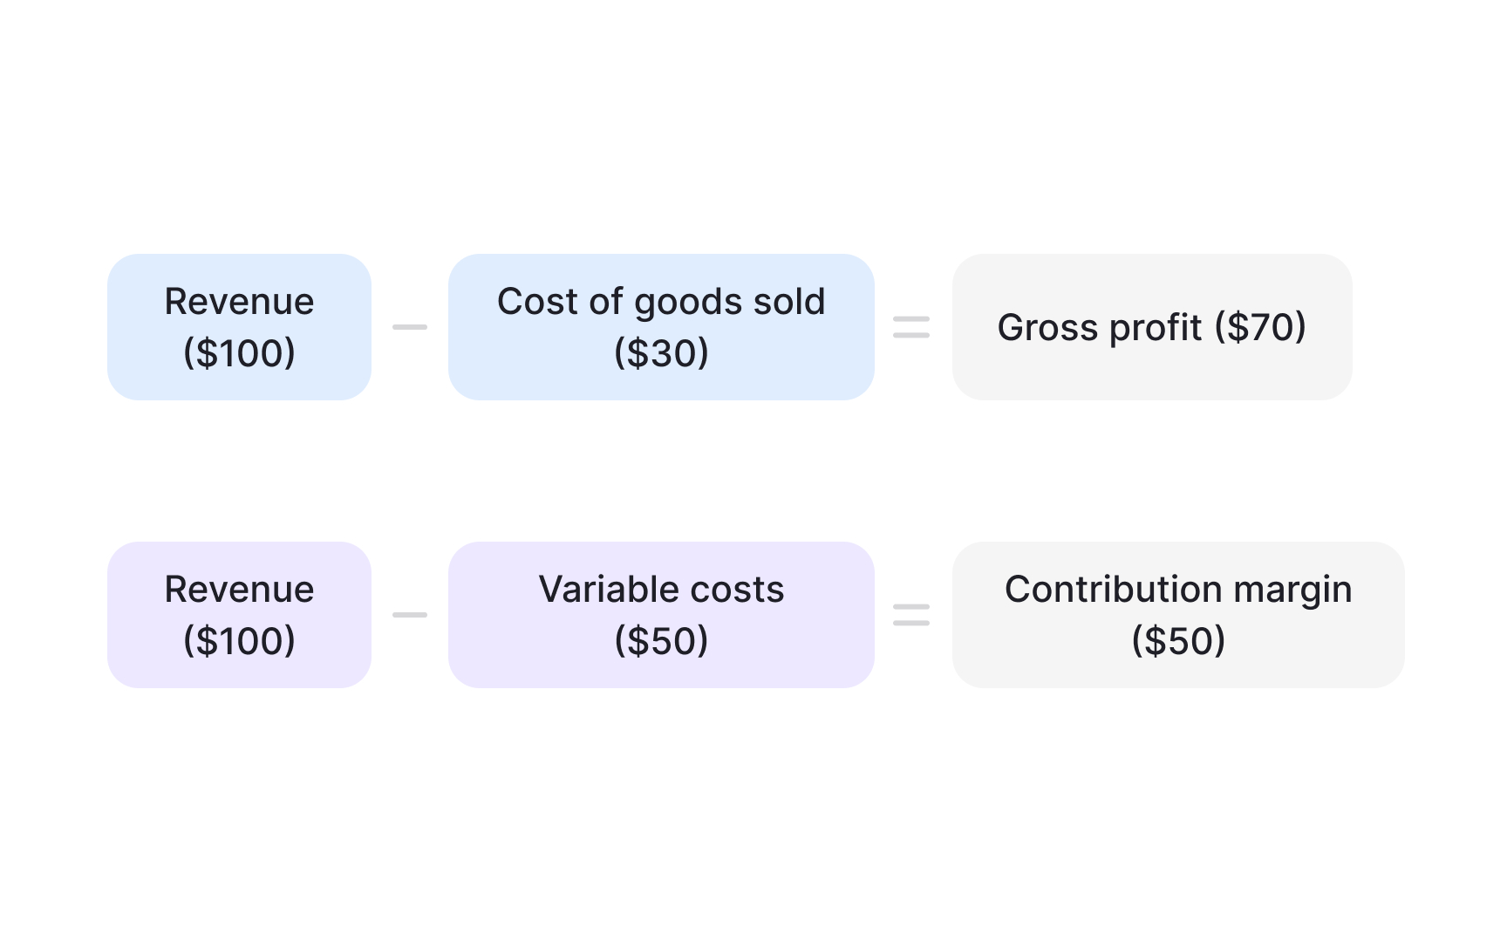The height and width of the screenshot is (942, 1507).
Task: Click the ($100) amount in blue Revenue box
Action: click(x=239, y=353)
